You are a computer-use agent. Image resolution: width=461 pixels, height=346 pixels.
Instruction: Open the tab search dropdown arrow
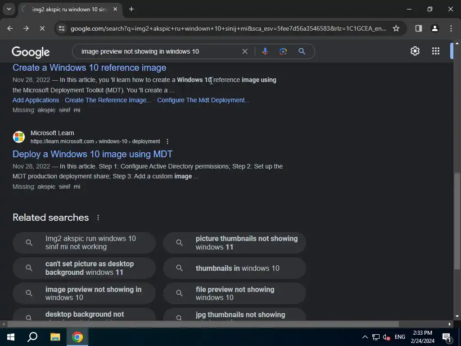coord(9,9)
